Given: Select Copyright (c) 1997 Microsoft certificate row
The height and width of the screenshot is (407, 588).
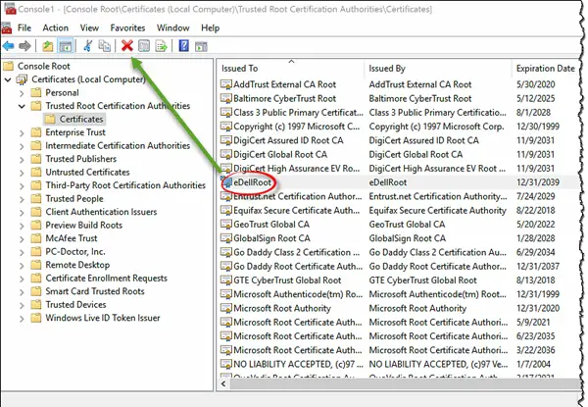Looking at the screenshot, I should (400, 127).
